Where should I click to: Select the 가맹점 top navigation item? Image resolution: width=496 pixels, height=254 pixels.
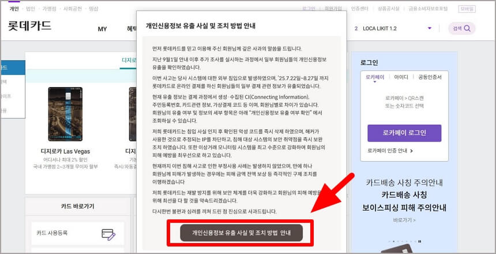point(49,9)
